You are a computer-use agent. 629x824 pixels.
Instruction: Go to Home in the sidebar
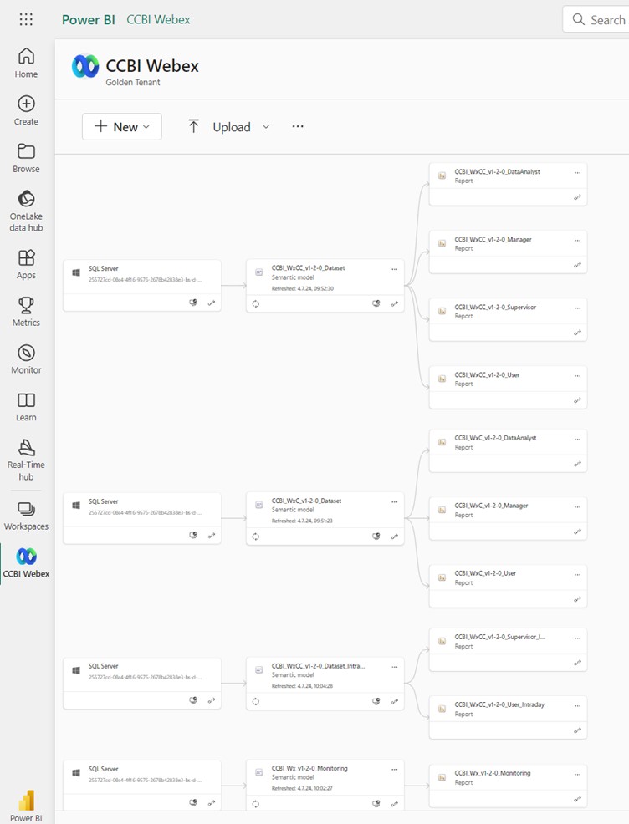[26, 63]
